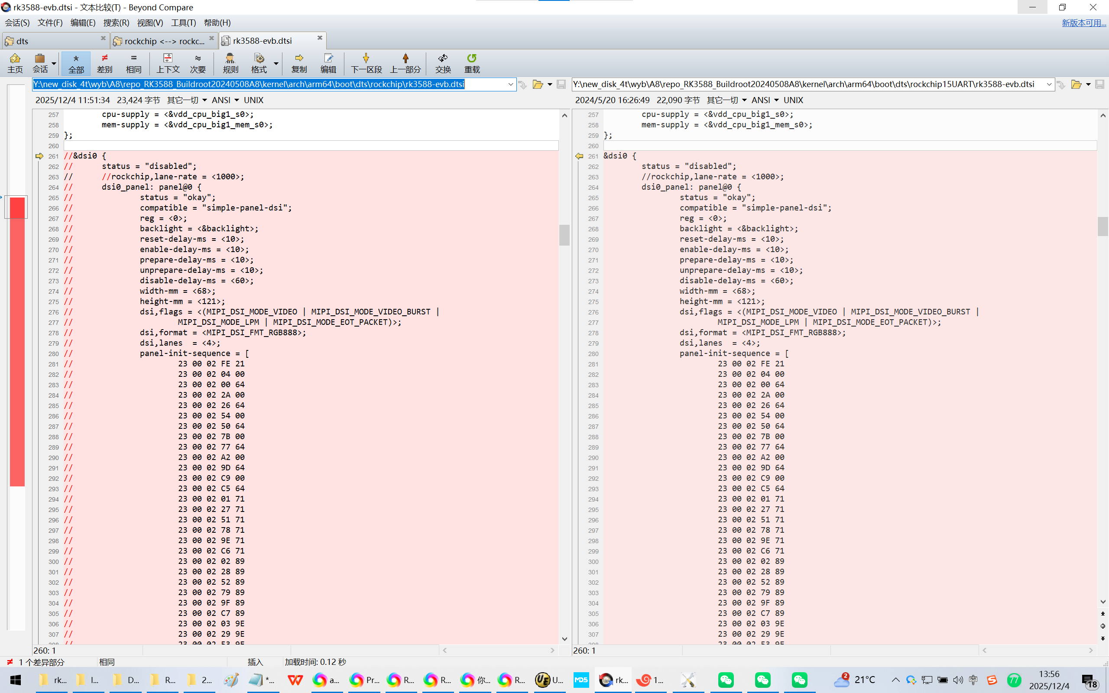Jump to Next Section (下一区段)
The height and width of the screenshot is (693, 1109).
[x=366, y=63]
